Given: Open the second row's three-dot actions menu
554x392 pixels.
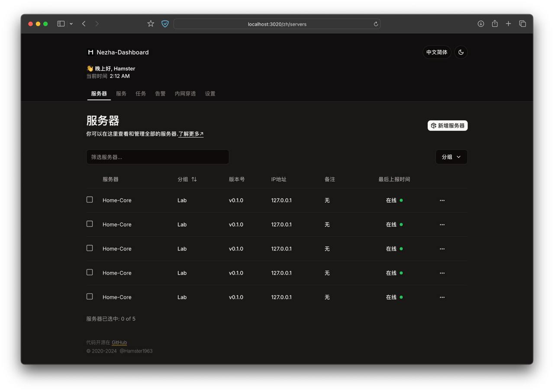Looking at the screenshot, I should [x=442, y=225].
